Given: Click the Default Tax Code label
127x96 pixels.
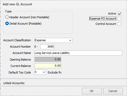Looking at the screenshot, I should pyautogui.click(x=20, y=72).
